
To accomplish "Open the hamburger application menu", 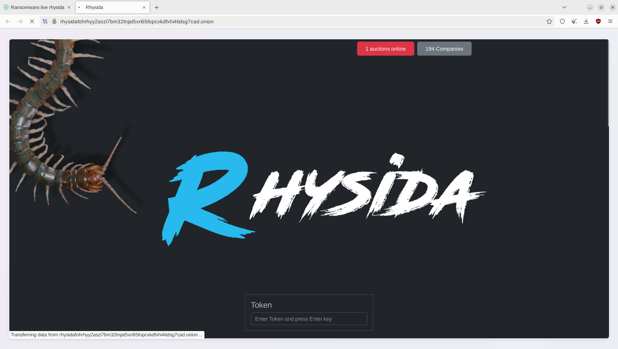I will coord(610,21).
